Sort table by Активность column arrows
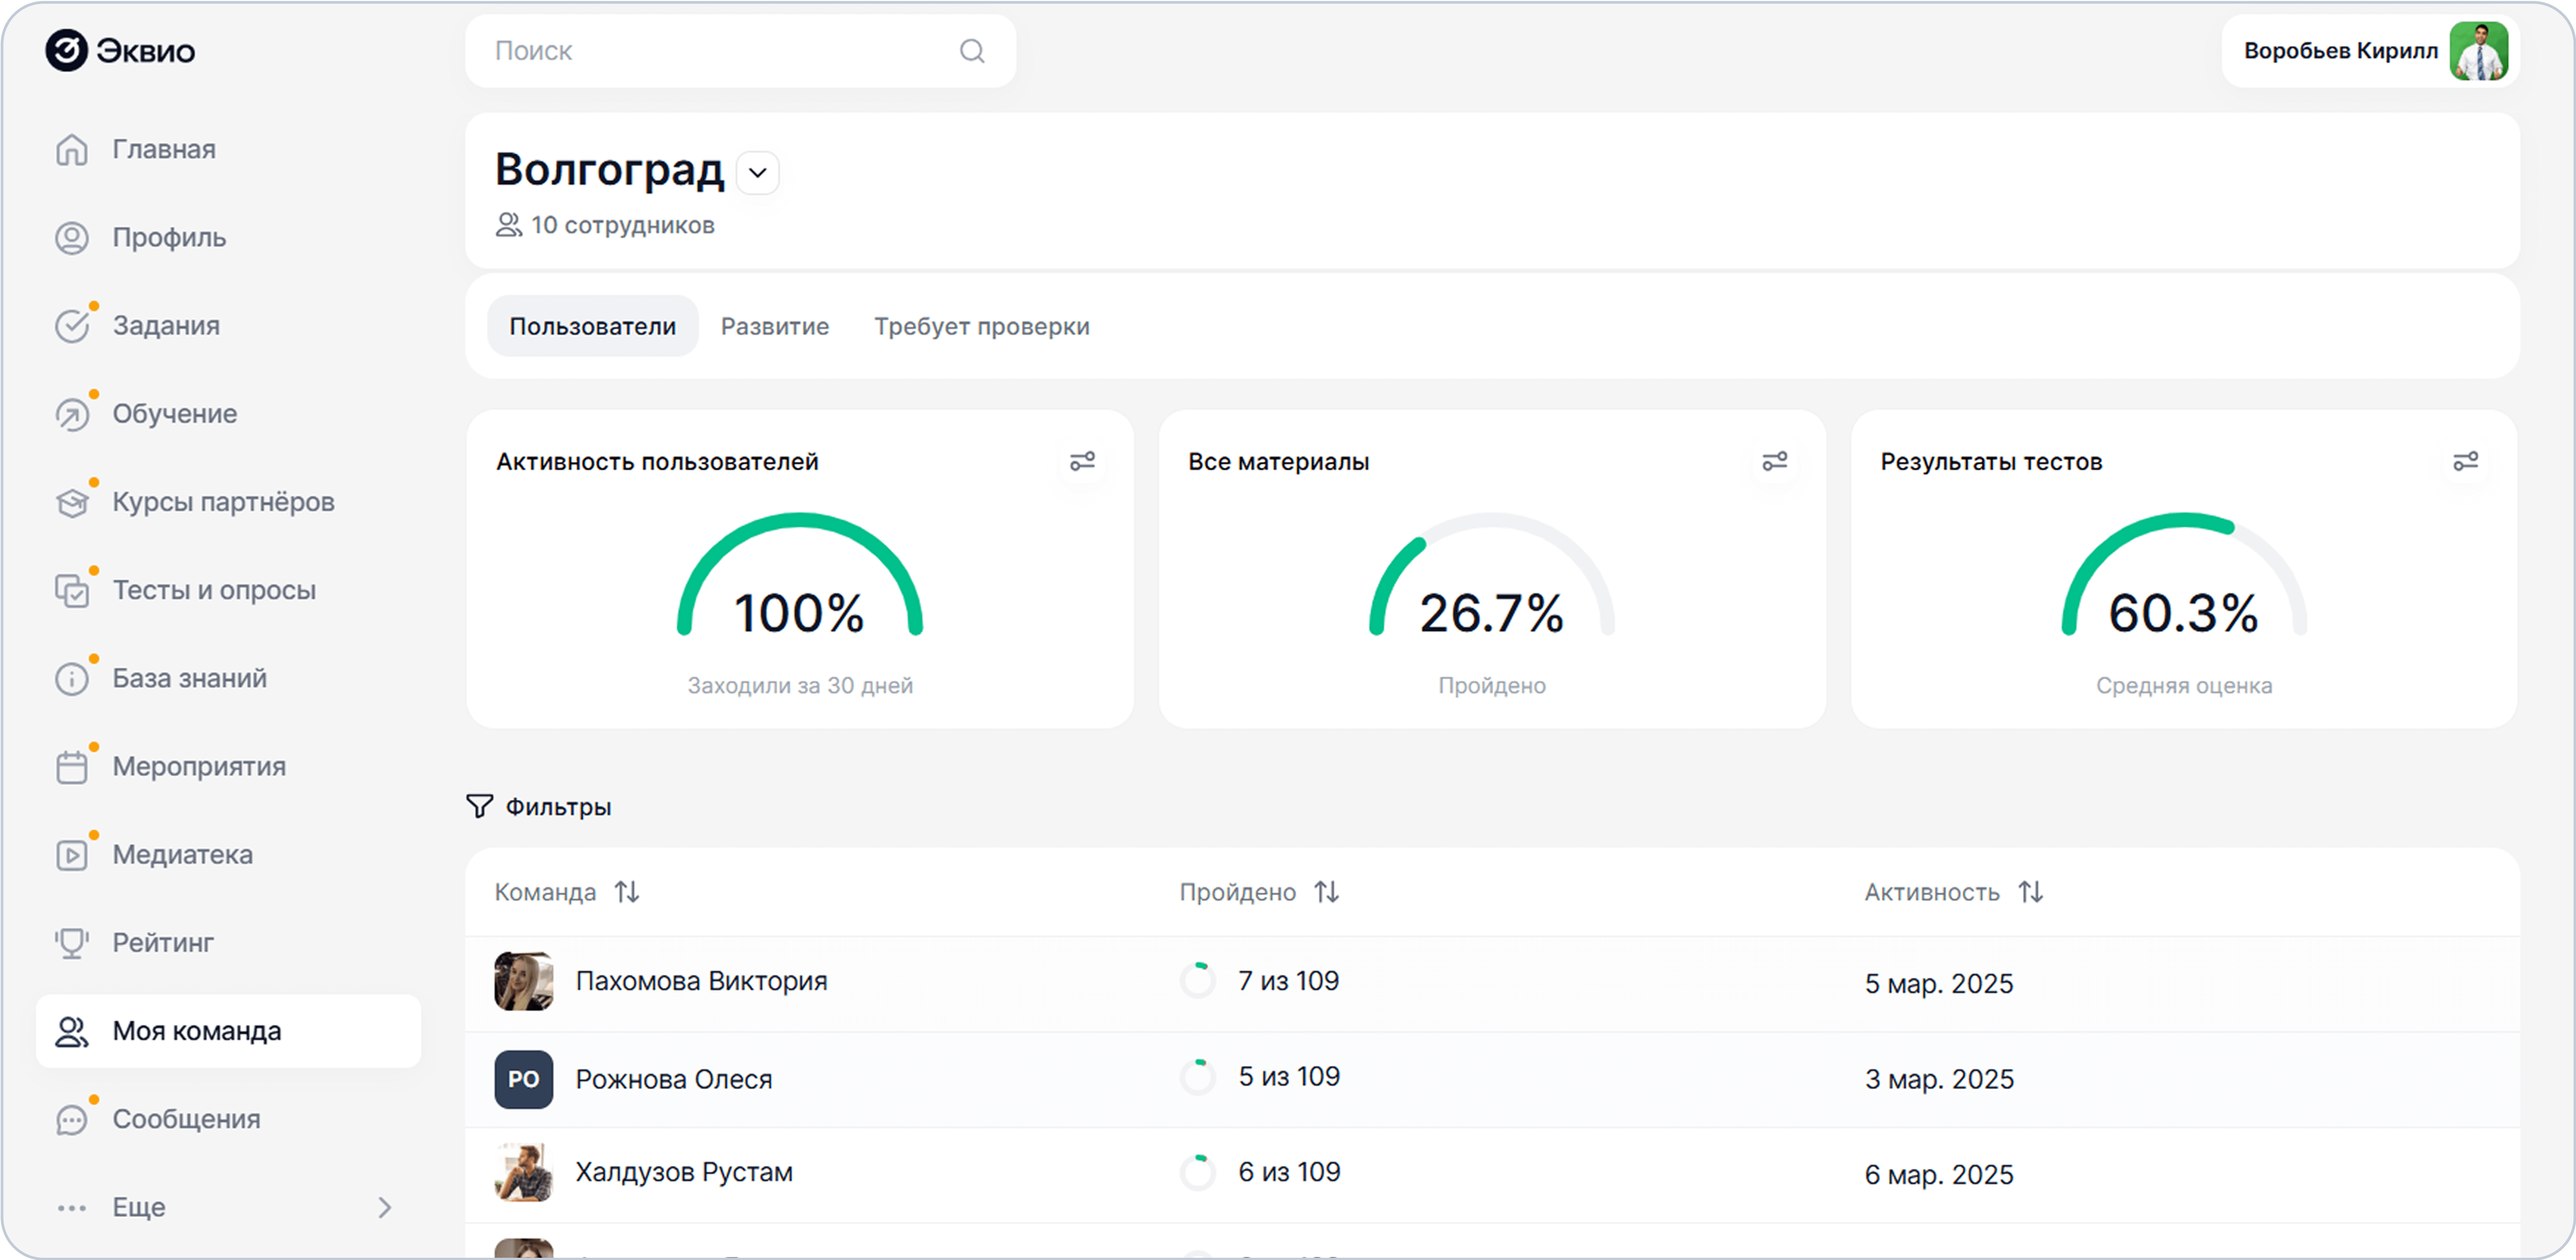The height and width of the screenshot is (1260, 2576). [2030, 891]
